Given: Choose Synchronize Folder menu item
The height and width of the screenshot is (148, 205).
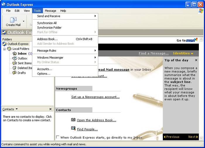Looking at the screenshot, I should tap(65, 28).
